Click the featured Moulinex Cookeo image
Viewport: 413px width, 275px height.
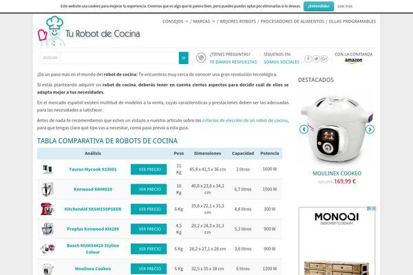point(337,129)
